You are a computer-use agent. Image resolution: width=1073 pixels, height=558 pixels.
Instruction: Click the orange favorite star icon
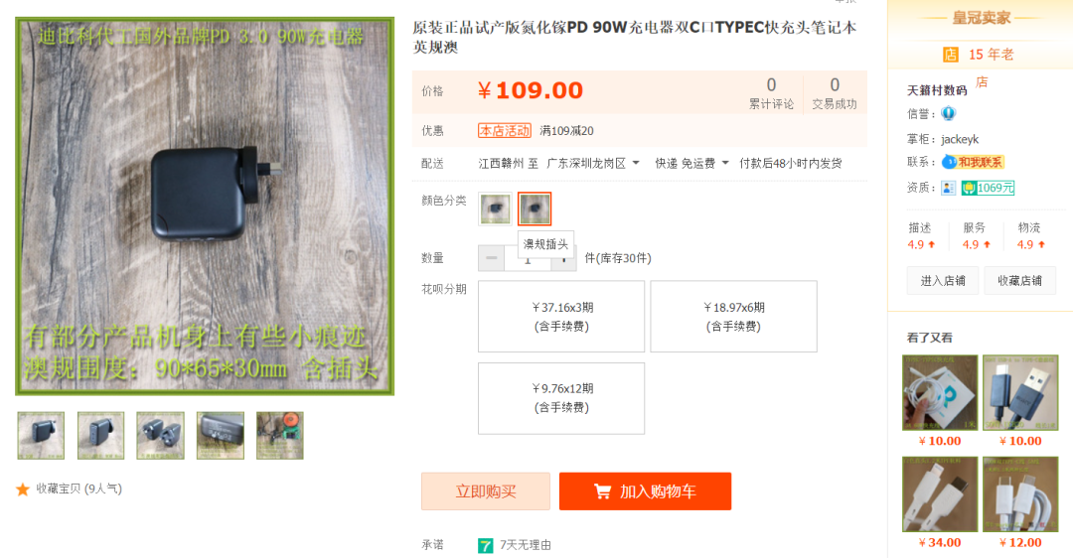coord(23,488)
